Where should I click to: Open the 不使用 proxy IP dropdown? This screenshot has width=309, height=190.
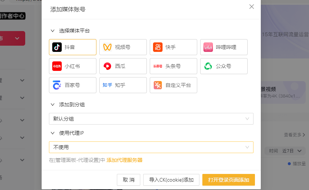point(151,147)
